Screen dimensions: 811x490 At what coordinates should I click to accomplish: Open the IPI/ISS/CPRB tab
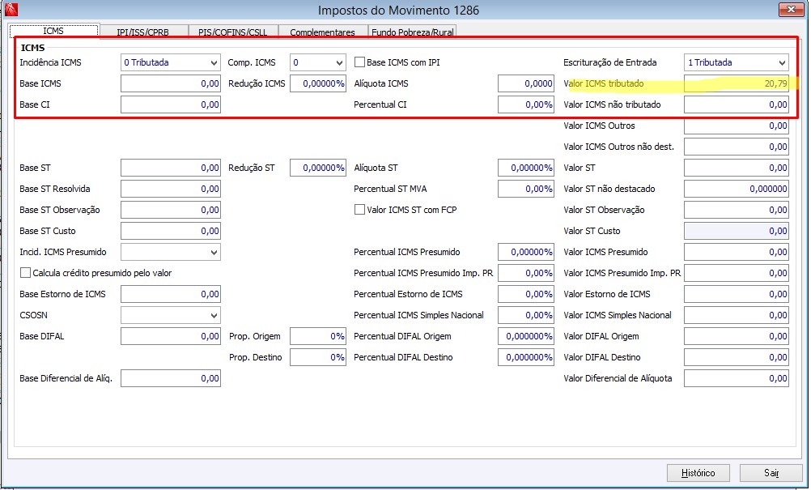click(x=142, y=32)
